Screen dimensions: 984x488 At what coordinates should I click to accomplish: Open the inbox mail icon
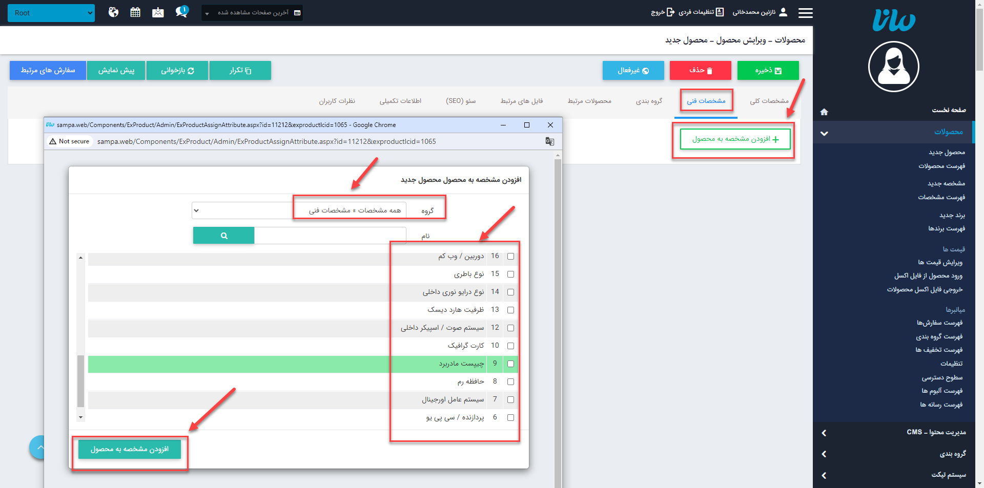(x=158, y=12)
